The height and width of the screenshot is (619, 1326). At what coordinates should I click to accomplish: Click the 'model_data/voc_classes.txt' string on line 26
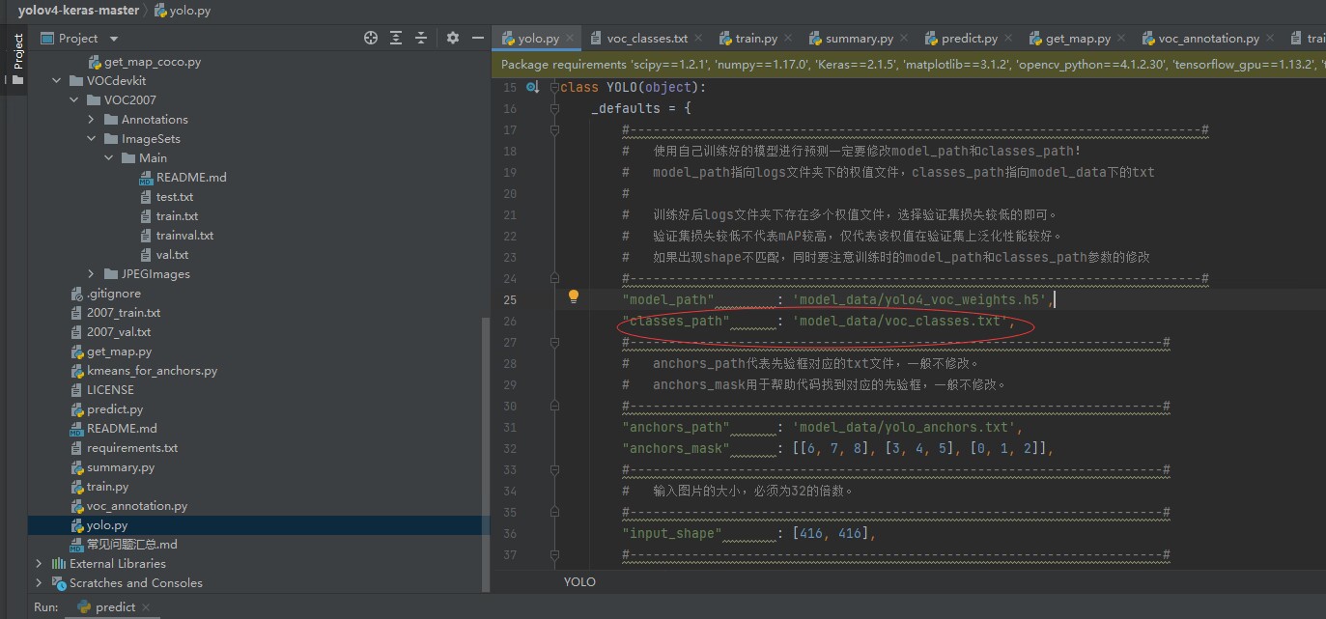900,321
